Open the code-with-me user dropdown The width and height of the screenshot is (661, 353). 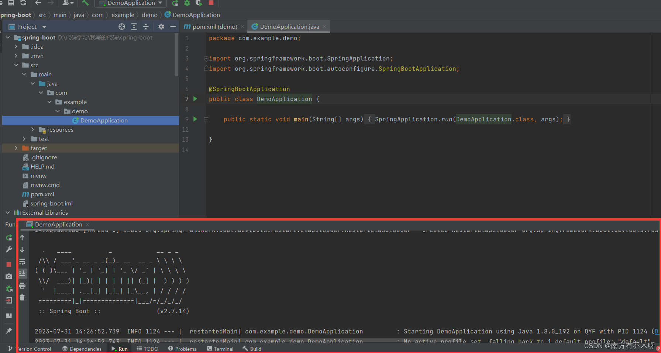(x=68, y=3)
